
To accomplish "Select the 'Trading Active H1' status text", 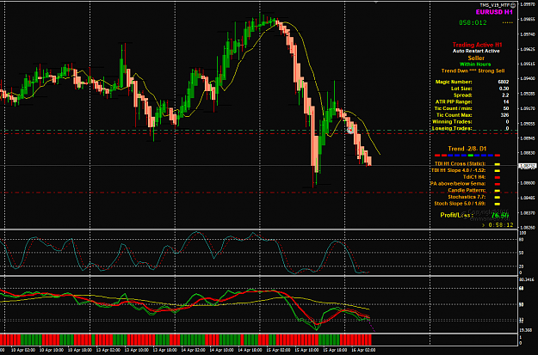I will (x=477, y=45).
